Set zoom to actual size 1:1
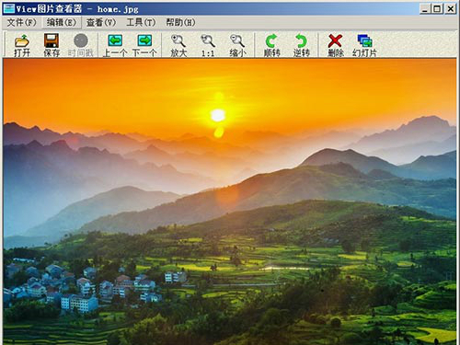Image resolution: width=460 pixels, height=345 pixels. tap(208, 45)
